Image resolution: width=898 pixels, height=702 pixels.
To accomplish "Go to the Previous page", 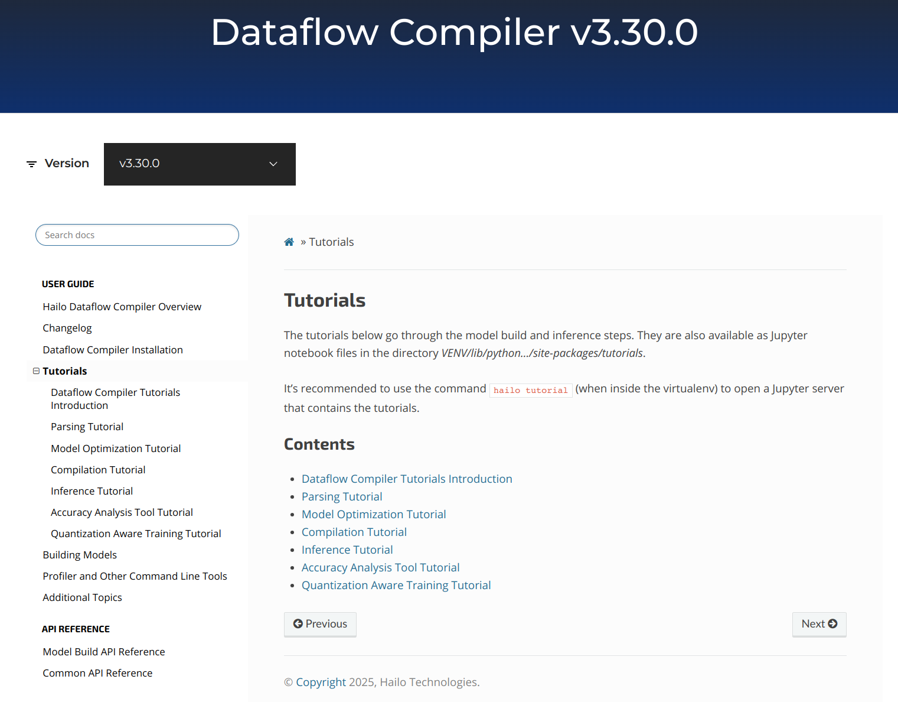I will tap(320, 624).
